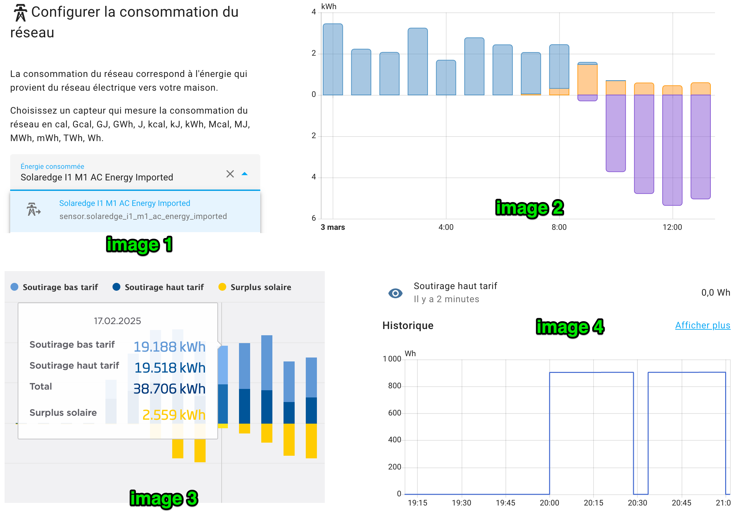Image resolution: width=734 pixels, height=514 pixels.
Task: Click the 0,0 Wh state value
Action: [x=715, y=293]
